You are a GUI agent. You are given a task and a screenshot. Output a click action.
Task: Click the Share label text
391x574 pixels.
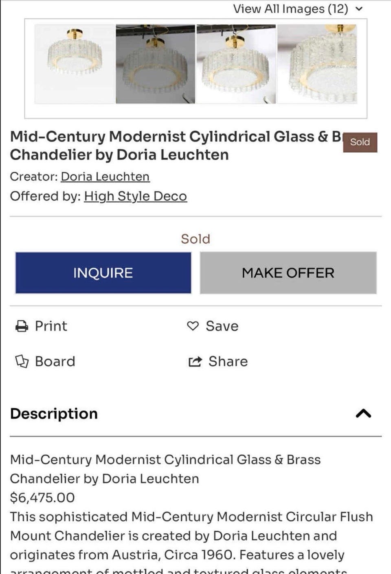tap(228, 361)
